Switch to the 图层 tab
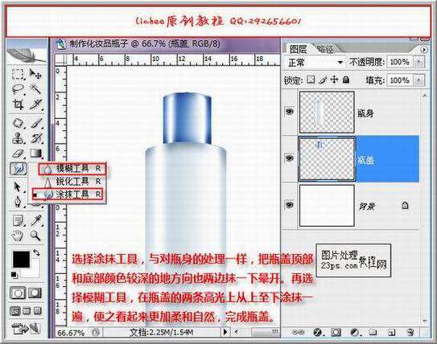This screenshot has width=437, height=344. tap(299, 49)
